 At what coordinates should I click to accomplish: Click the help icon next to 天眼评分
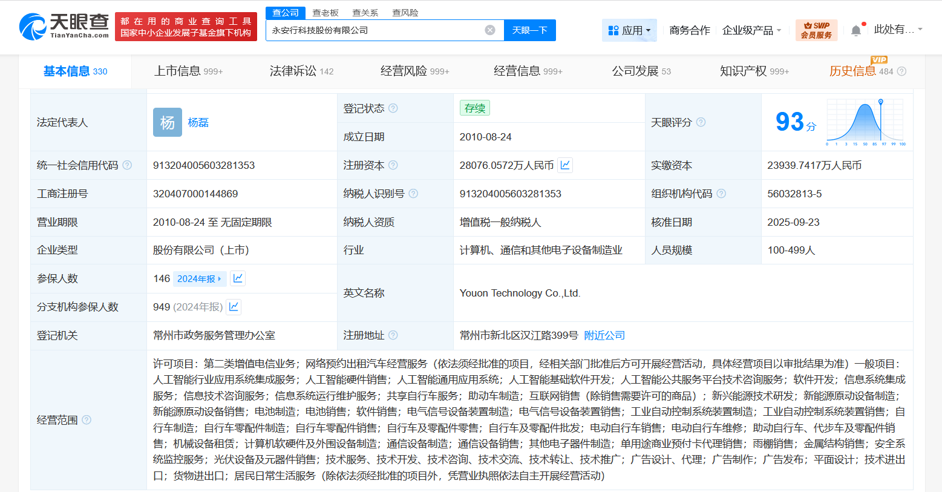click(701, 122)
